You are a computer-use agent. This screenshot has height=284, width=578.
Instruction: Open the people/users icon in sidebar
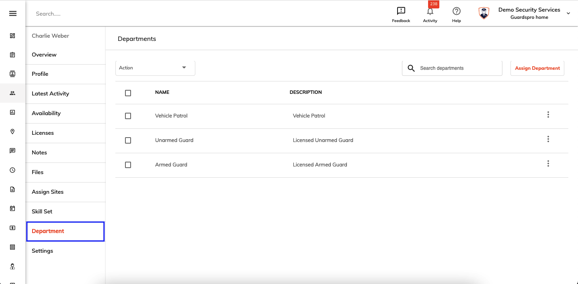12,93
